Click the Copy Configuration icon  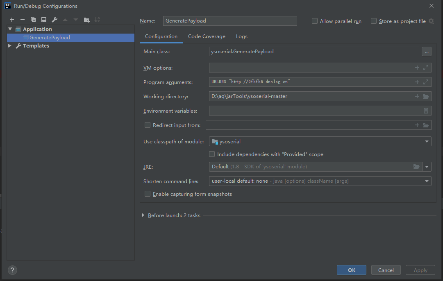pyautogui.click(x=33, y=20)
